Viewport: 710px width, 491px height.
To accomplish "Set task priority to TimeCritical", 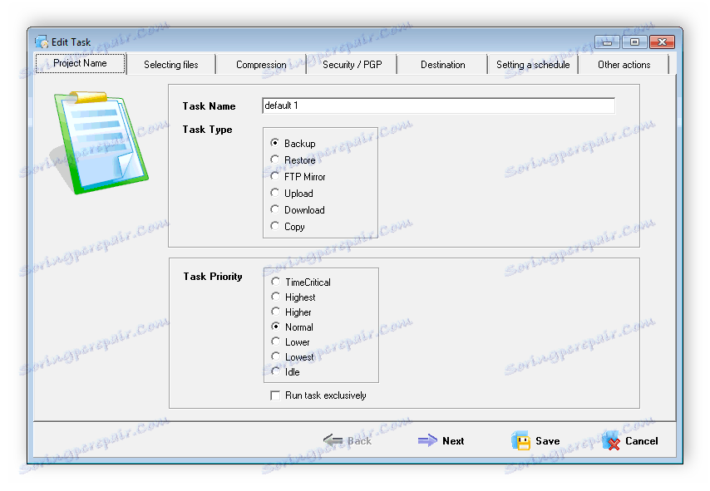I will pos(274,282).
